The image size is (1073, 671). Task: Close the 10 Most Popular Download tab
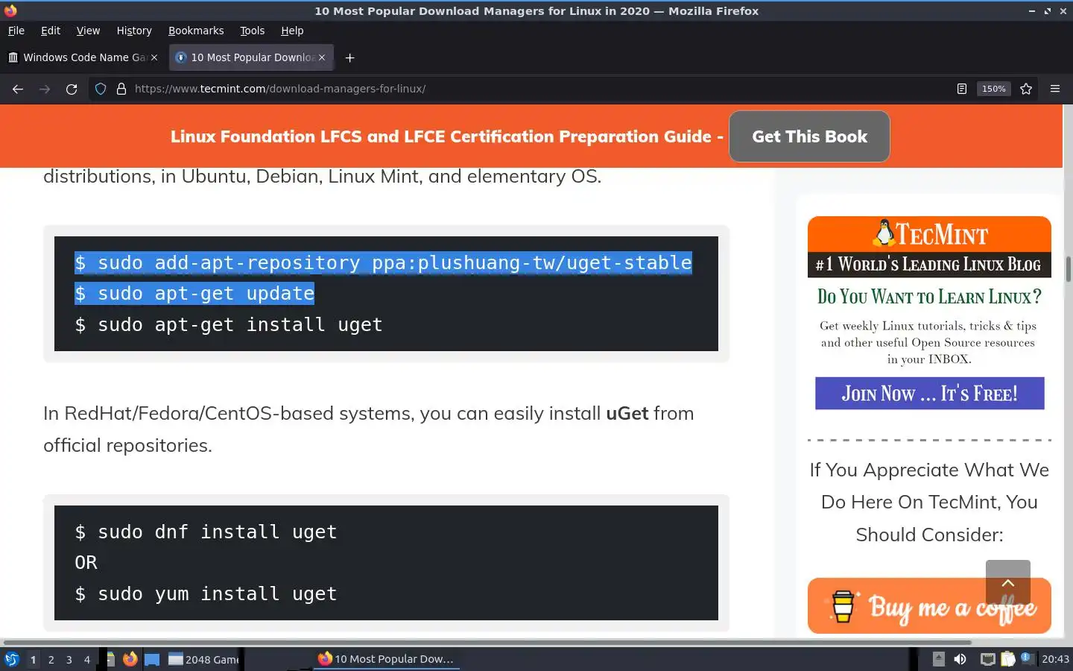pyautogui.click(x=322, y=57)
